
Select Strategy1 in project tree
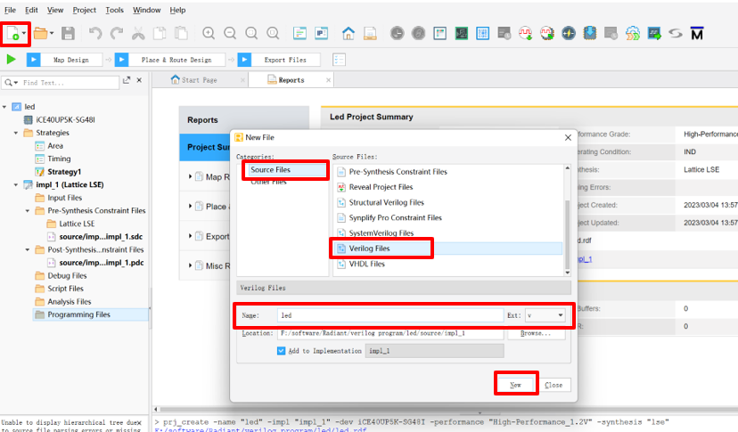64,172
